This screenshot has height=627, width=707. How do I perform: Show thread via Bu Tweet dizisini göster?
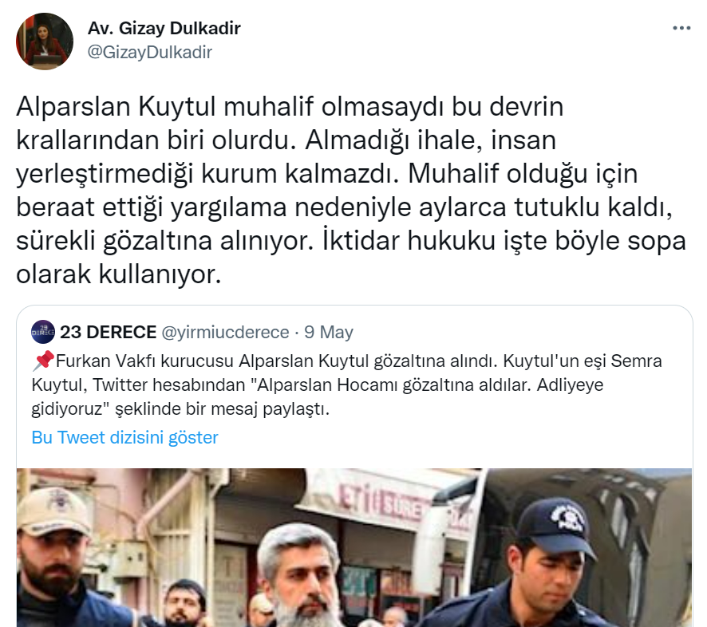tap(125, 438)
